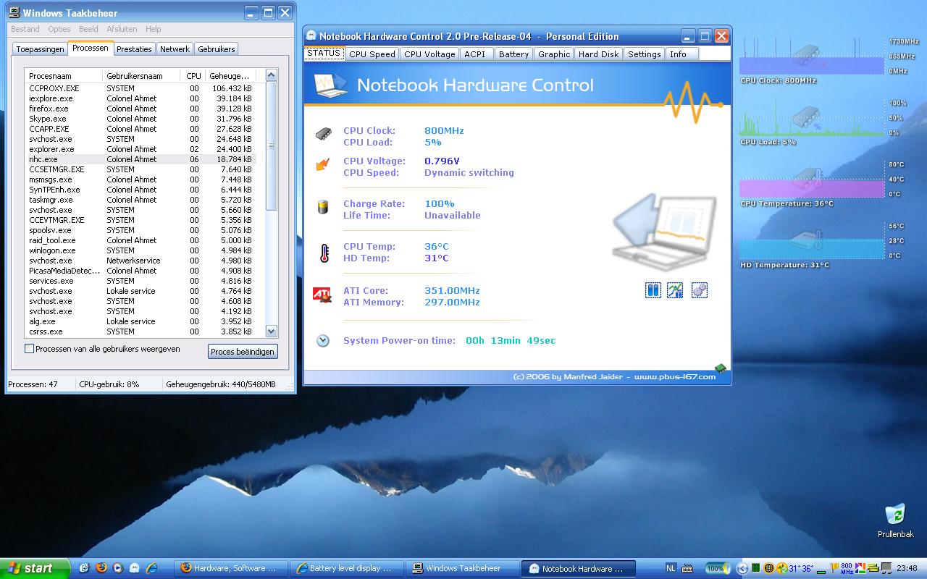Click the yellow globe tray icon
Viewport: 927px width, 579px height.
[769, 568]
